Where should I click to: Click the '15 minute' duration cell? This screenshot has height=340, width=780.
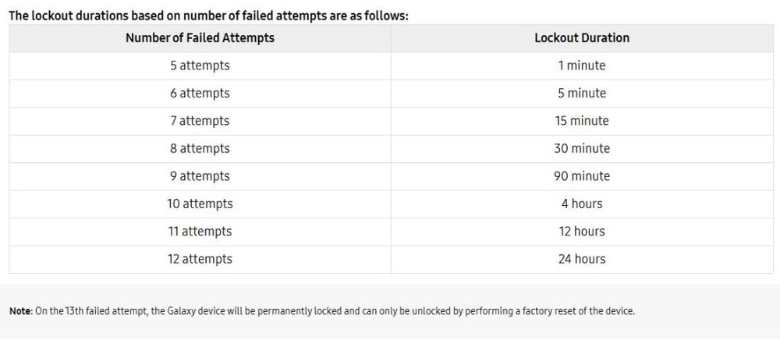click(x=582, y=122)
